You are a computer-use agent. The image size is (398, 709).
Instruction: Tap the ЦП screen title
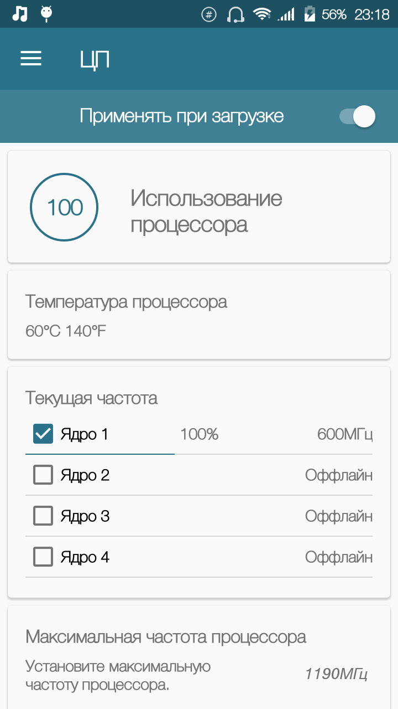coord(95,59)
